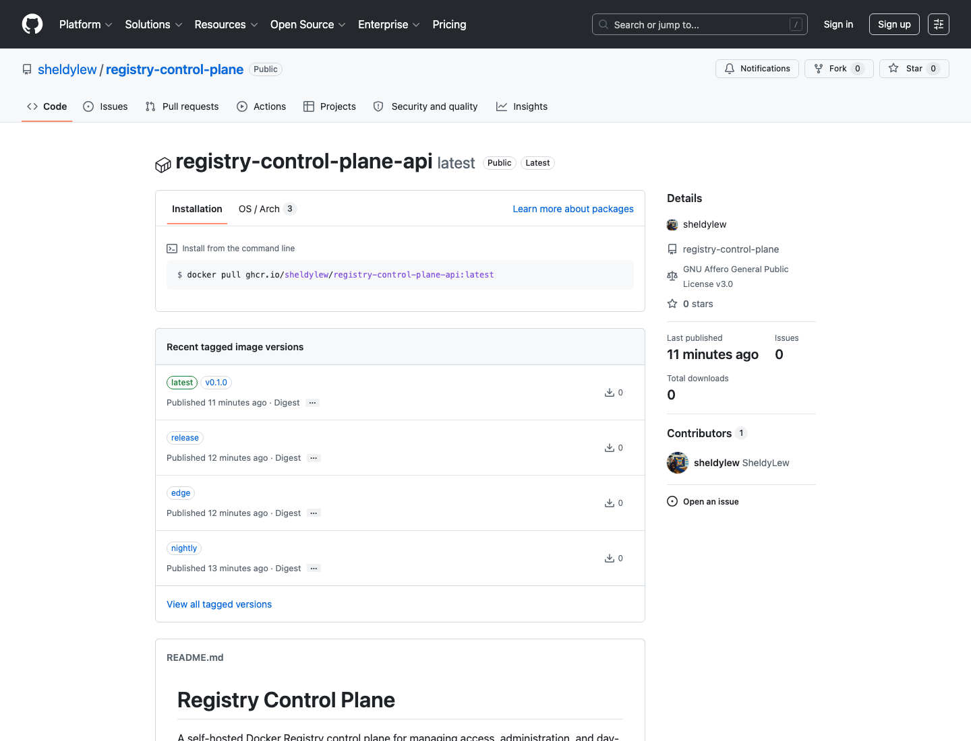Expand the Open Source menu
This screenshot has width=971, height=741.
(x=308, y=24)
